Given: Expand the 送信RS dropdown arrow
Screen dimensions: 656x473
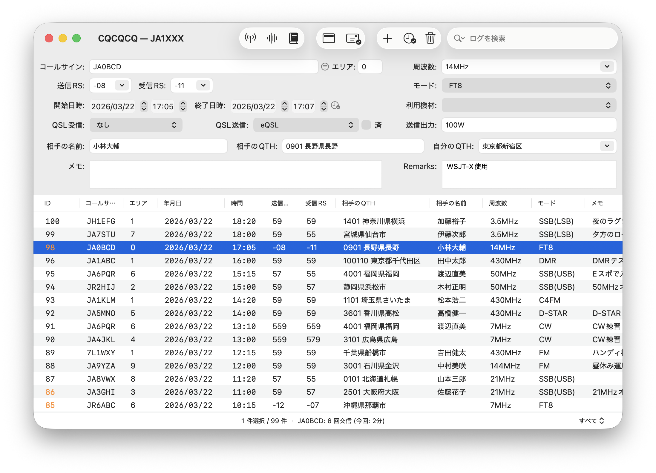Looking at the screenshot, I should 122,86.
